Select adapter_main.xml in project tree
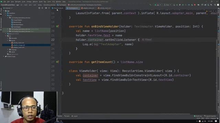The image size is (220, 123). coord(19,47)
